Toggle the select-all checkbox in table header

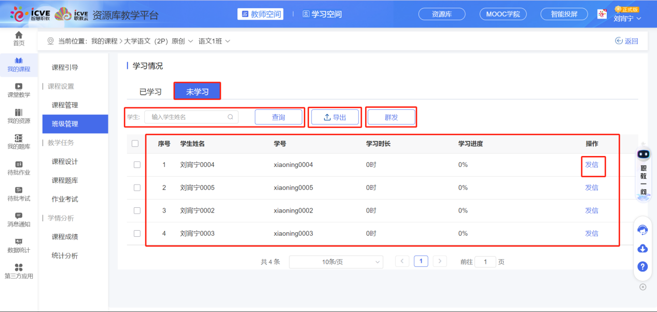(135, 144)
